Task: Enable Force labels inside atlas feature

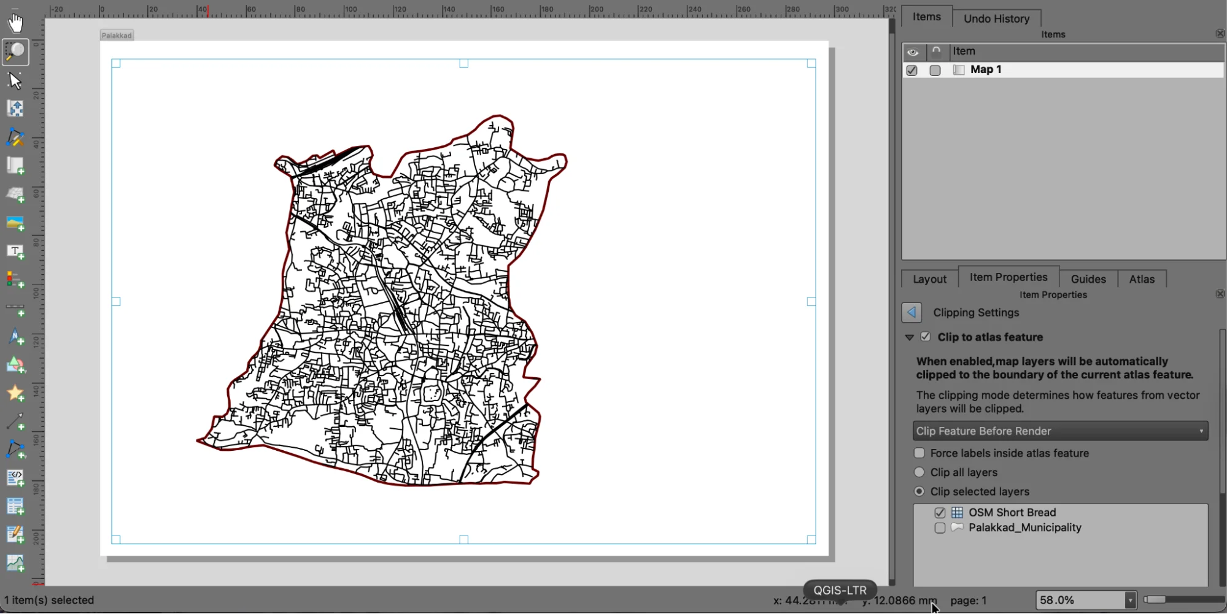Action: tap(919, 453)
